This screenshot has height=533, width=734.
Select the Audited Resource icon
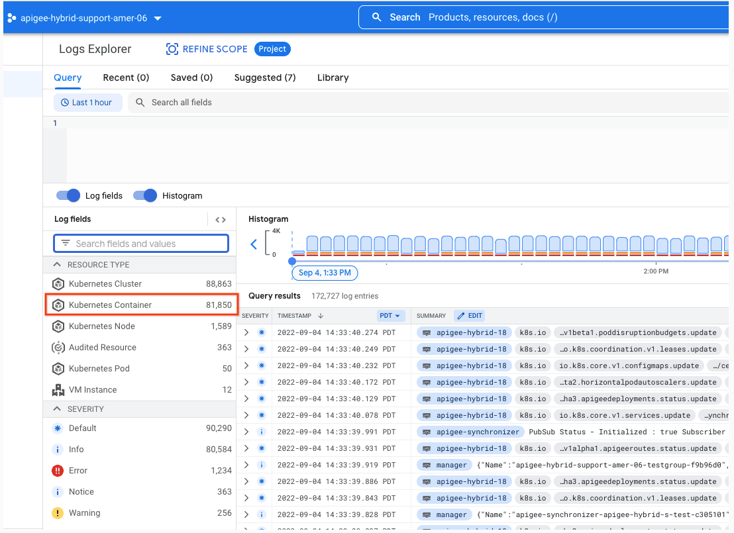click(58, 348)
